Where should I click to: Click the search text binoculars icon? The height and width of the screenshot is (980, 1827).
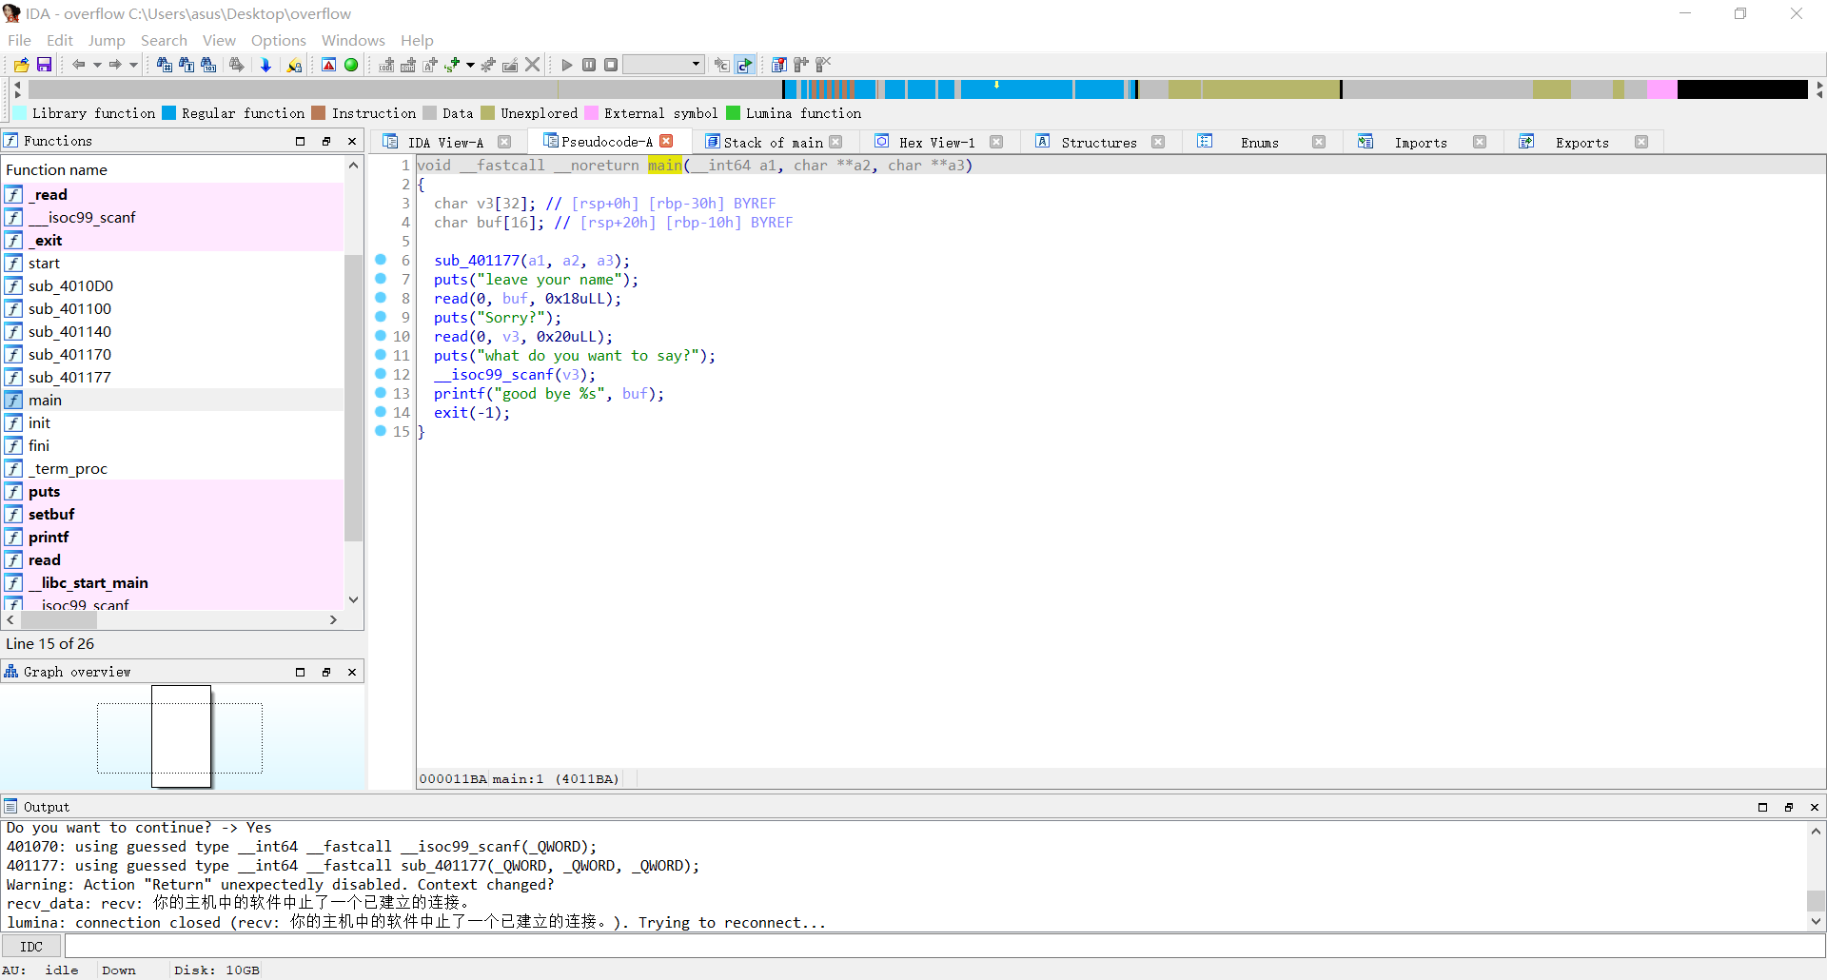click(187, 65)
